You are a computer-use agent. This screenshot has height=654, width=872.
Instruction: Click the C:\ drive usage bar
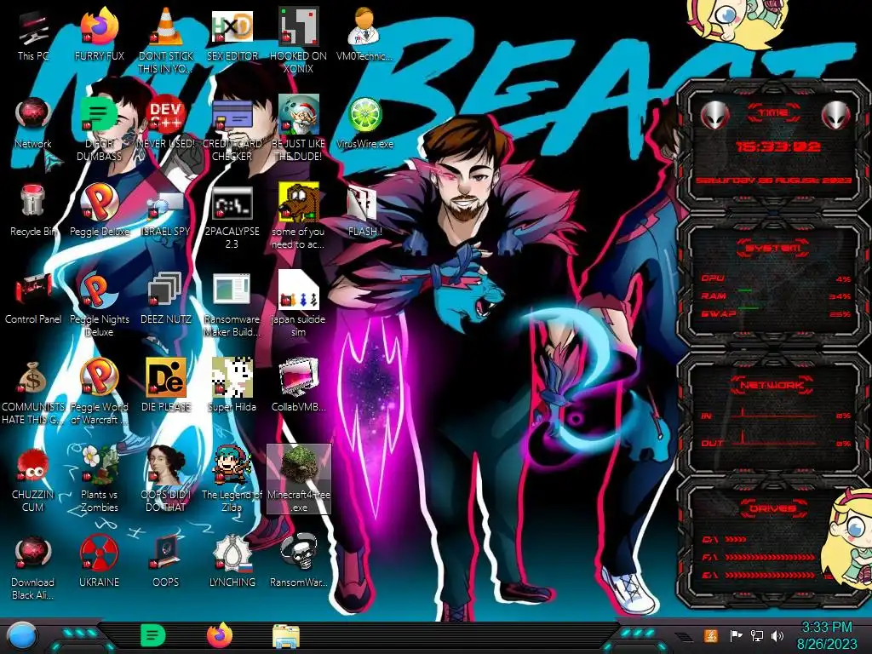coord(736,539)
